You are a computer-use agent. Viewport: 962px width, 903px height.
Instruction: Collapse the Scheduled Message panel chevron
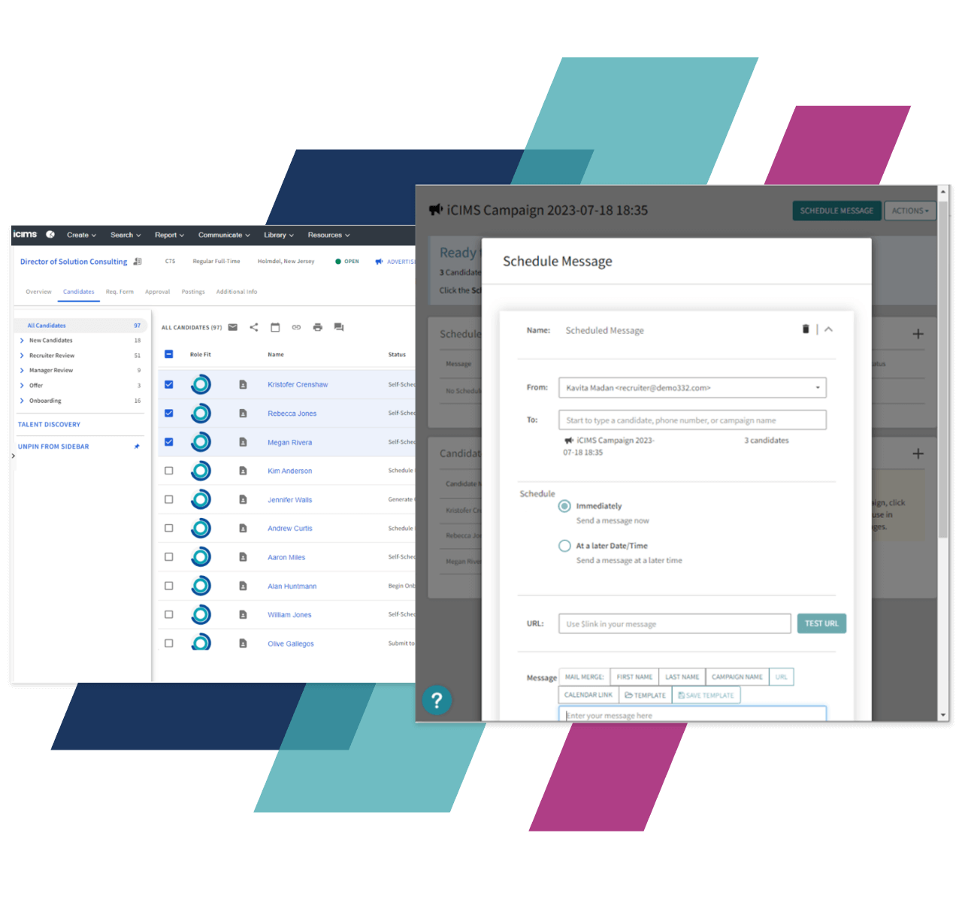tap(828, 329)
